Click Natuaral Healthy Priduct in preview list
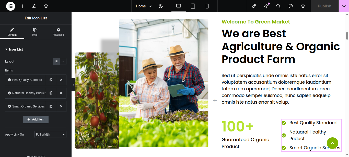This screenshot has height=157, width=349. point(308,135)
